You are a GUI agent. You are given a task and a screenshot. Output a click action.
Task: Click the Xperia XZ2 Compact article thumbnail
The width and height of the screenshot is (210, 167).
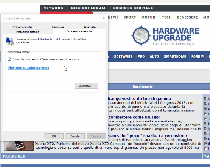[x=19, y=146]
